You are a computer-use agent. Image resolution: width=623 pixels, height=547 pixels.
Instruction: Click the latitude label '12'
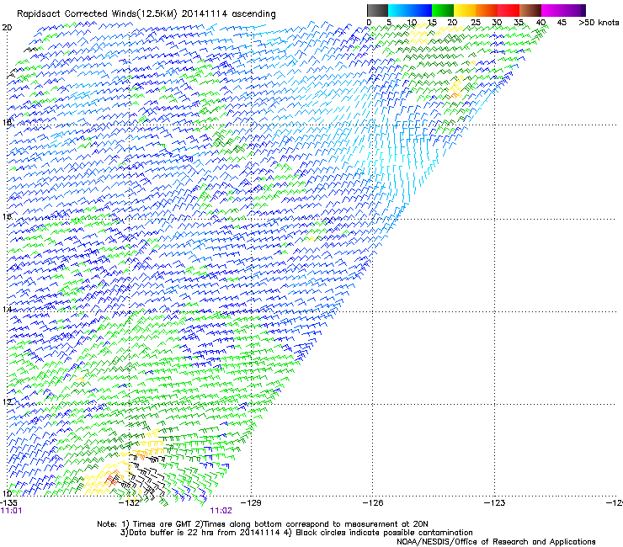tap(7, 401)
